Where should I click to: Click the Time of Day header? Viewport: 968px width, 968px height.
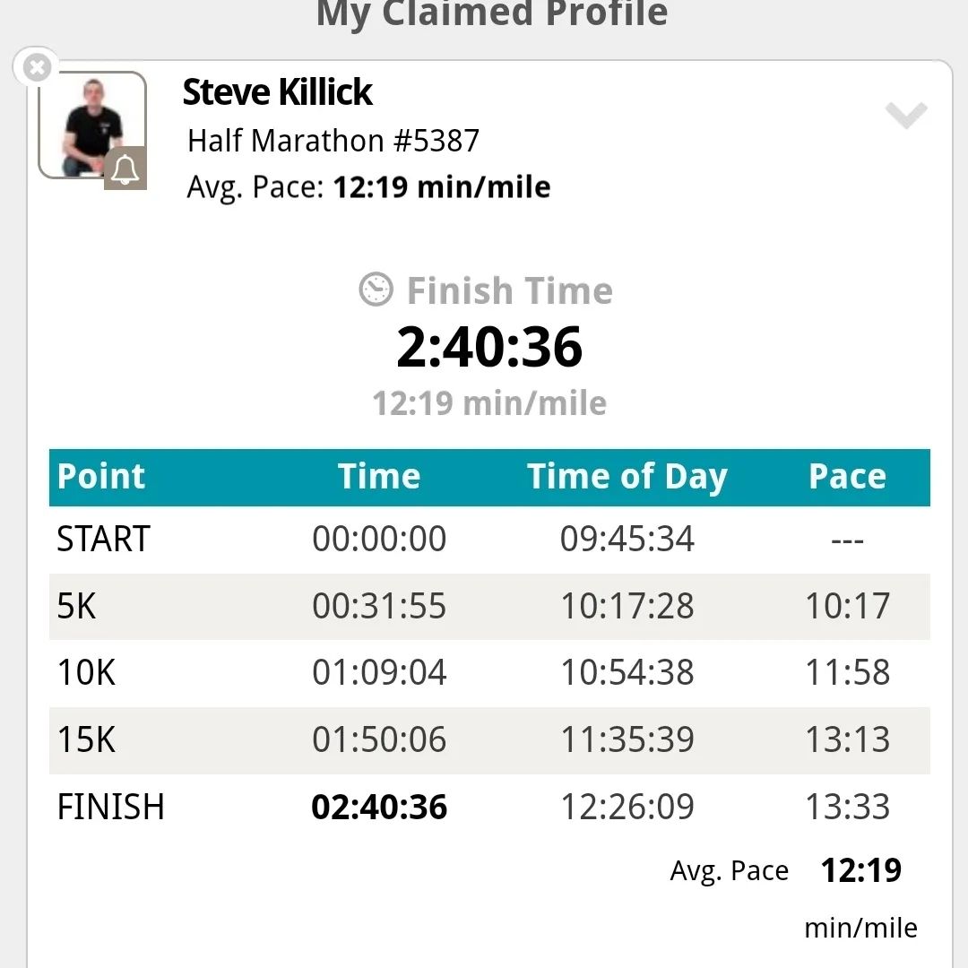pyautogui.click(x=627, y=477)
